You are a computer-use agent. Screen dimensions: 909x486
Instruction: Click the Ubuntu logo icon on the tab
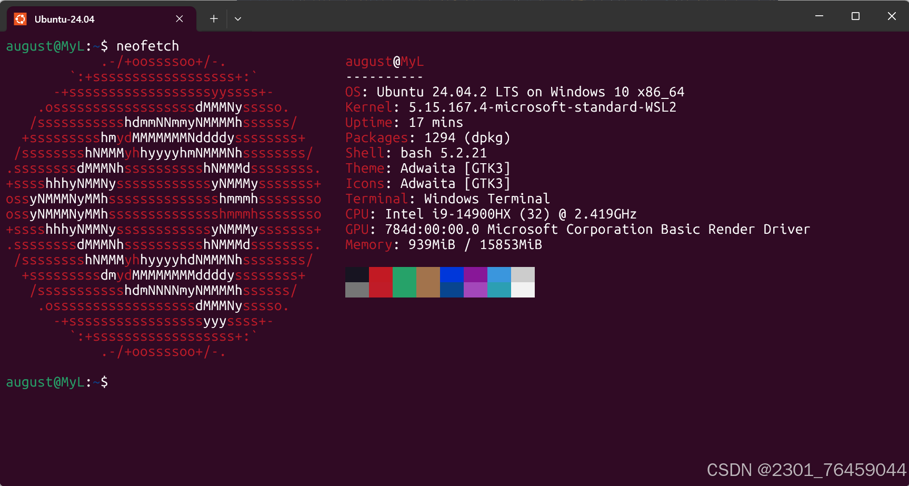20,18
